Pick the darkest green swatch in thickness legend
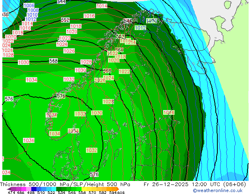 pos(59,189)
